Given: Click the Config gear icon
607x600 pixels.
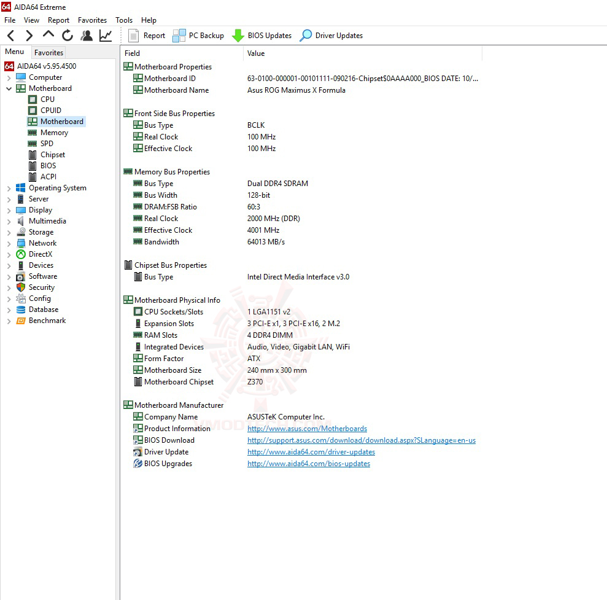Looking at the screenshot, I should 20,298.
